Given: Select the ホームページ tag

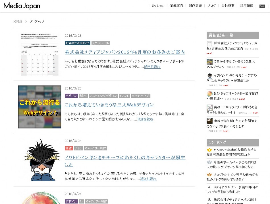Looking at the screenshot, I should (x=141, y=96).
